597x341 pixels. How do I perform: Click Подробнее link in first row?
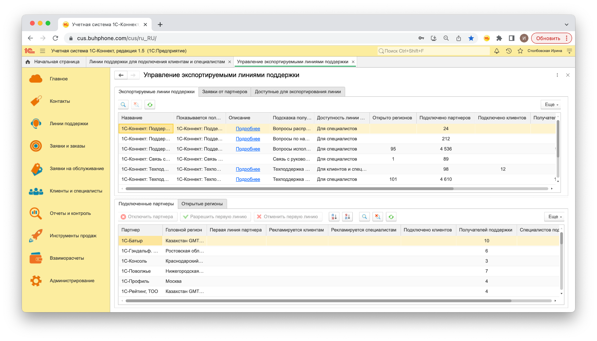(x=248, y=129)
